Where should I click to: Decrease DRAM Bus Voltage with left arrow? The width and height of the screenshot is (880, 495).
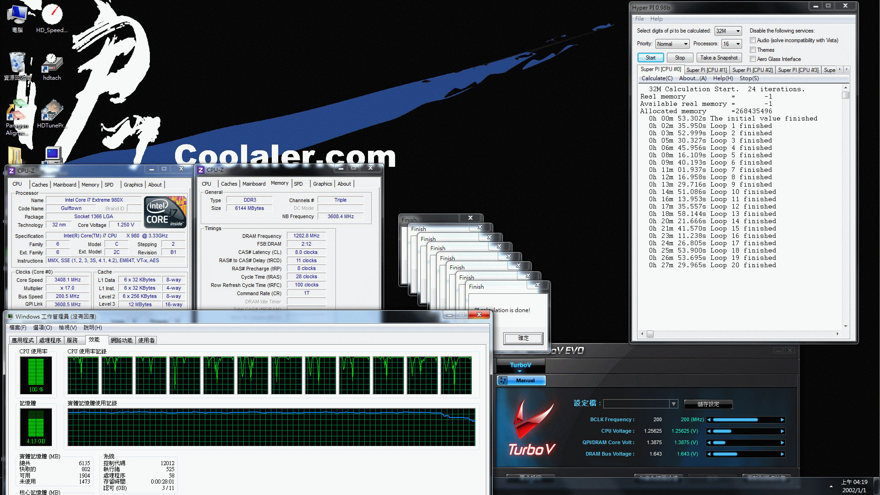tap(709, 454)
